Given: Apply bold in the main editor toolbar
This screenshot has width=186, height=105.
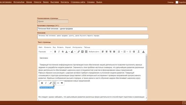Looking at the screenshot, I should [x=55, y=52].
